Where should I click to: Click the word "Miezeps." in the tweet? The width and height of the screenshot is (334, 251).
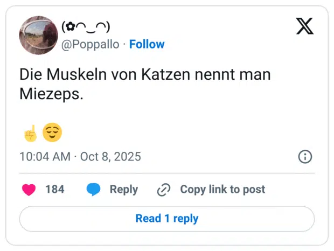pyautogui.click(x=52, y=93)
